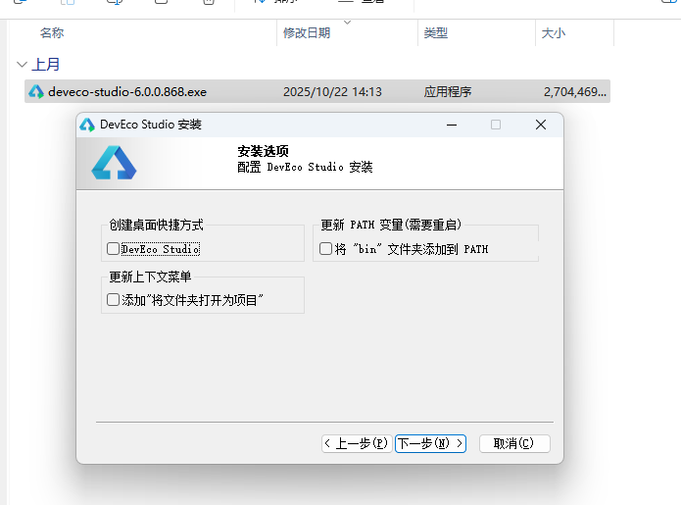This screenshot has width=681, height=505.
Task: Collapse the 上月 file group chevron
Action: pyautogui.click(x=23, y=65)
